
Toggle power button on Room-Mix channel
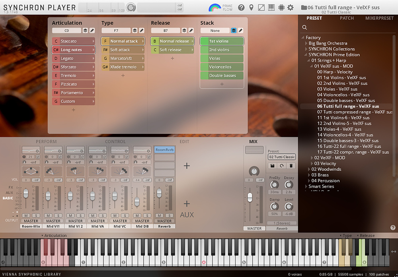point(23,157)
